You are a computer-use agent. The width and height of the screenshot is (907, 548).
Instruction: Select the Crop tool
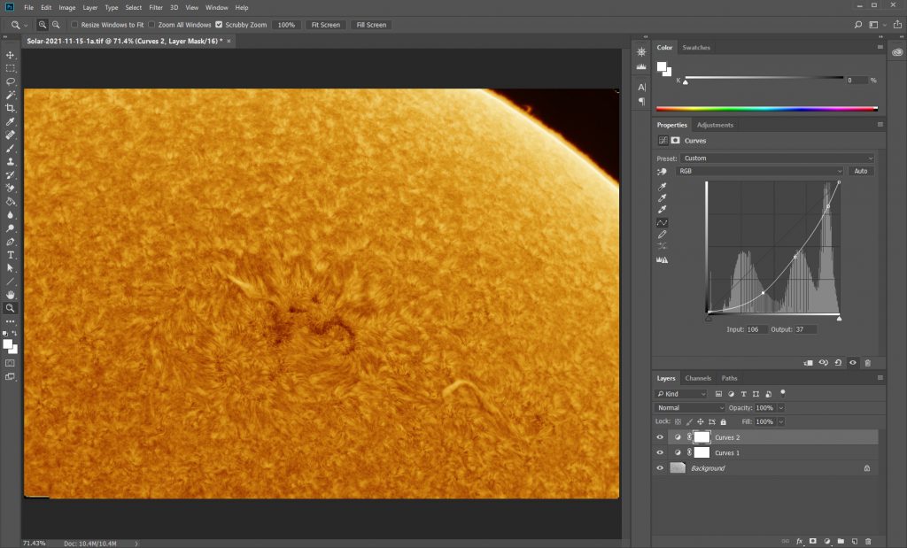(11, 108)
